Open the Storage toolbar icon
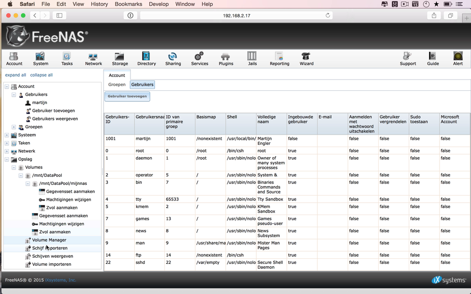The image size is (471, 294). coord(120,58)
